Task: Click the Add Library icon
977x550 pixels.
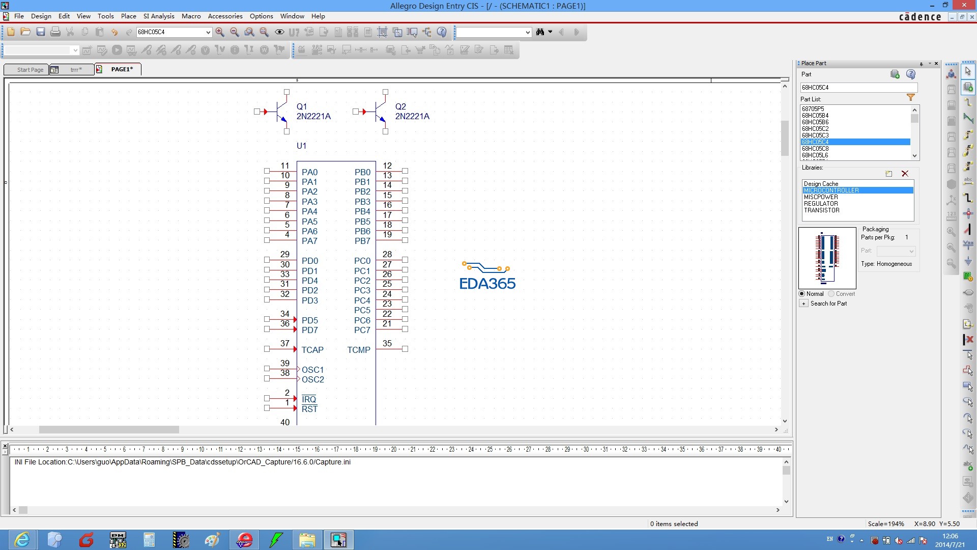Action: tap(888, 174)
